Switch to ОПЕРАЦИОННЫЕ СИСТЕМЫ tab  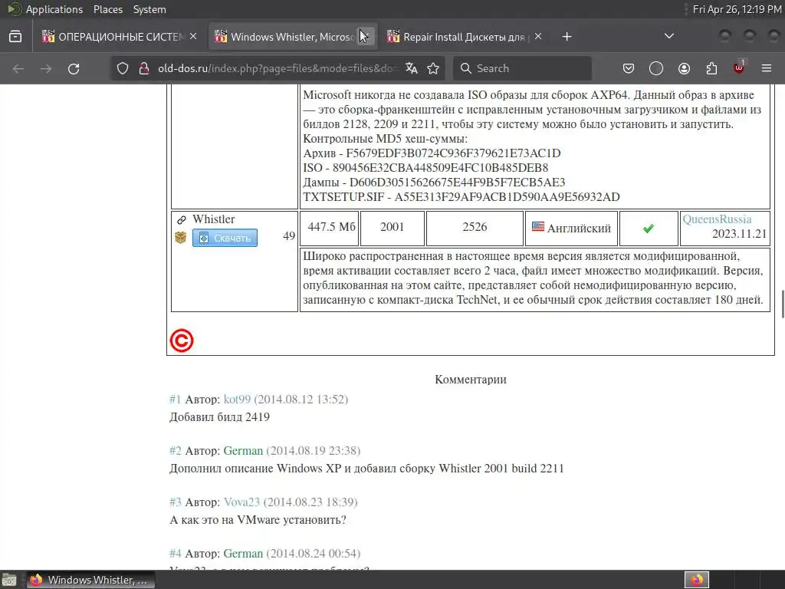pos(113,37)
